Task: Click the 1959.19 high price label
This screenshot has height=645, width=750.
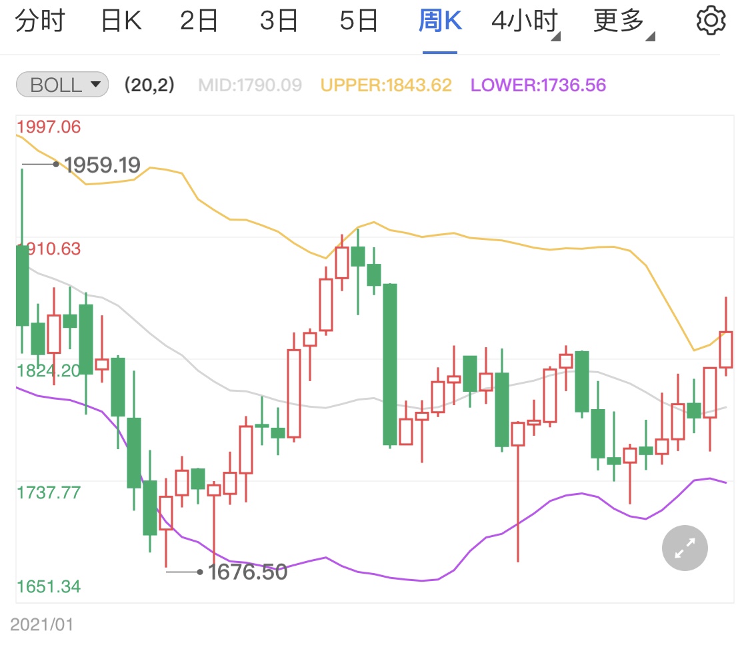Action: (x=103, y=165)
